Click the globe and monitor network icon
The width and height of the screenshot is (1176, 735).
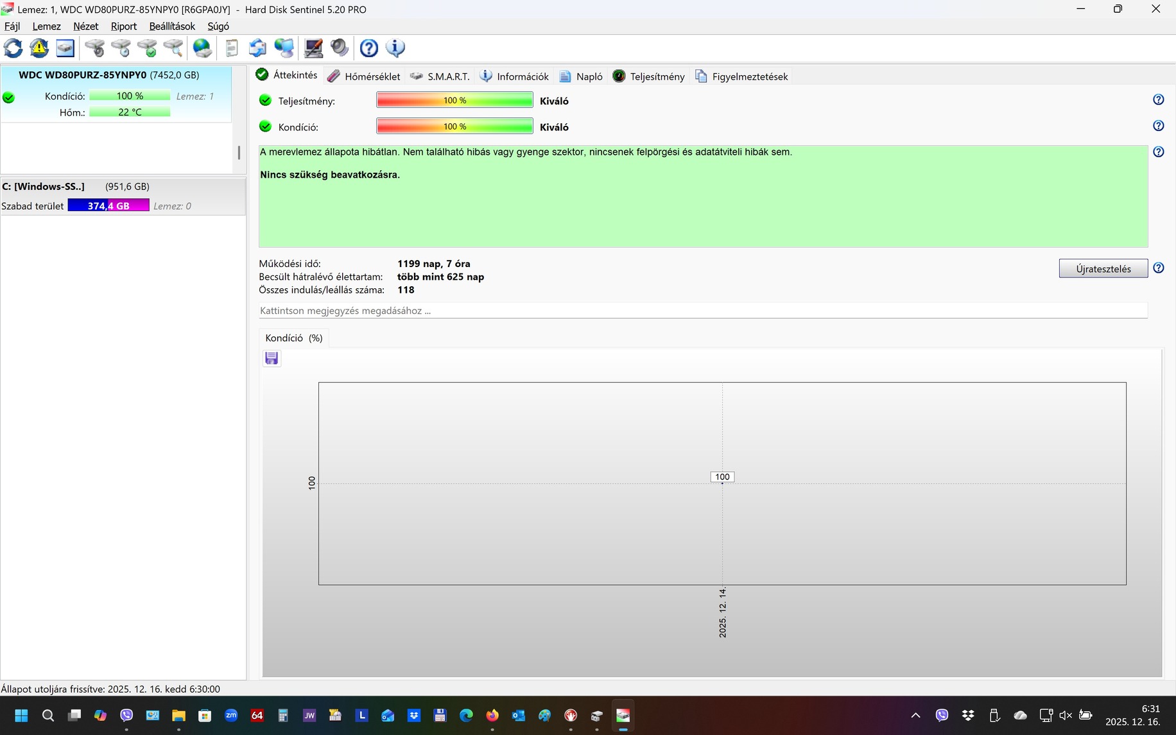coord(284,48)
